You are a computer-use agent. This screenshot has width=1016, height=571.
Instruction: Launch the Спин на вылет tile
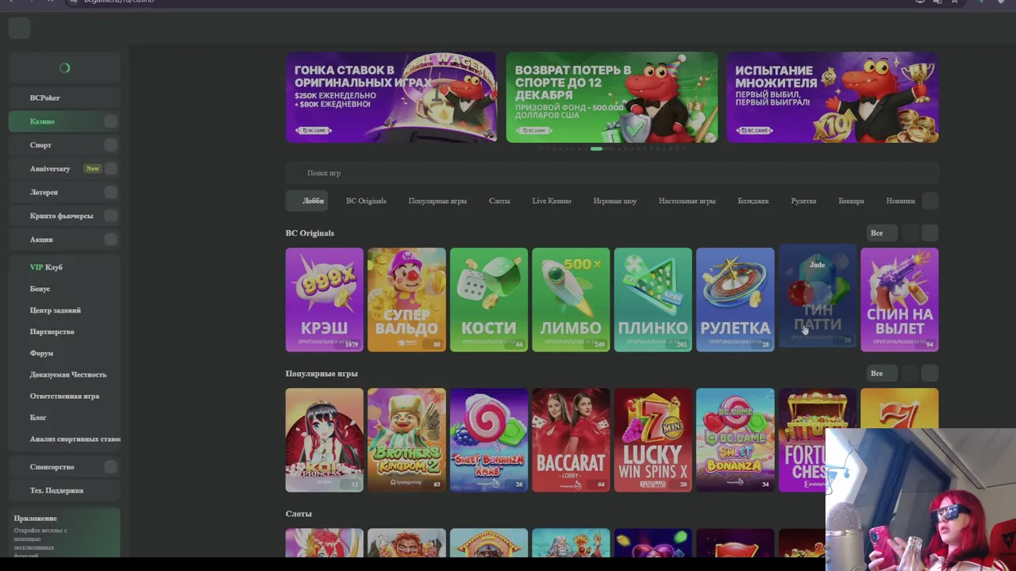(x=899, y=300)
